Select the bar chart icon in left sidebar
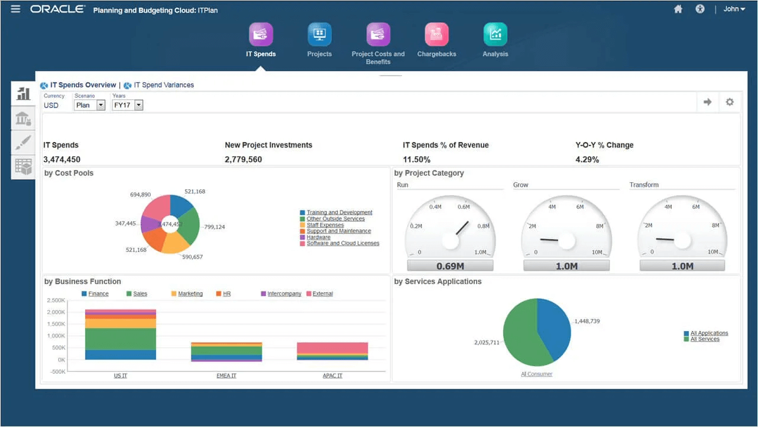This screenshot has width=758, height=427. [x=22, y=93]
